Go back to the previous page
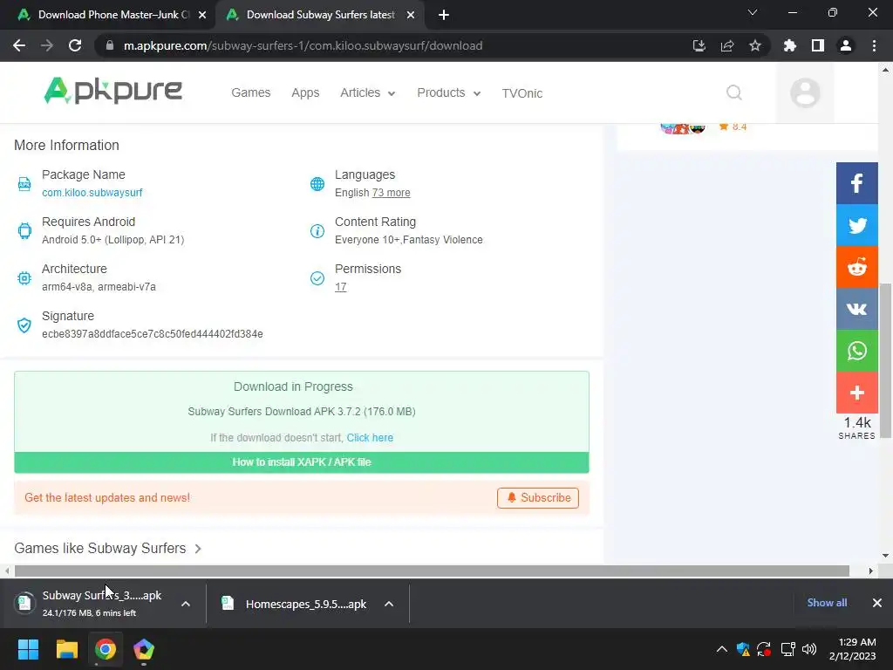The image size is (893, 670). click(x=19, y=45)
